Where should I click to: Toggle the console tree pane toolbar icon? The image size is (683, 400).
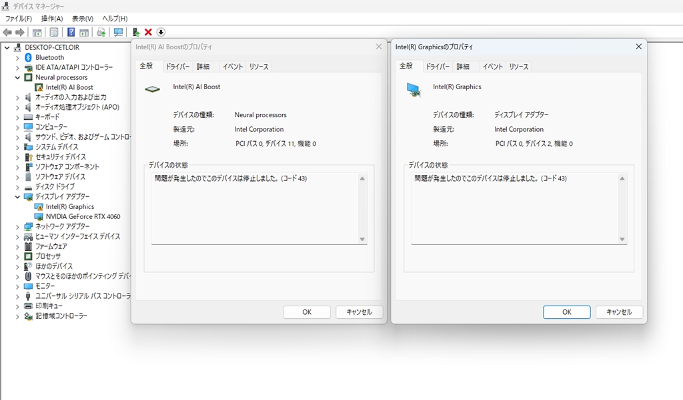pos(37,32)
